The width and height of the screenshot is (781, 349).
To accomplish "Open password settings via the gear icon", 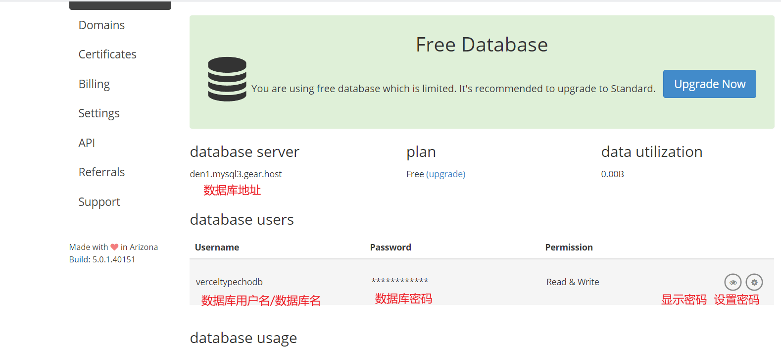I will pyautogui.click(x=754, y=282).
